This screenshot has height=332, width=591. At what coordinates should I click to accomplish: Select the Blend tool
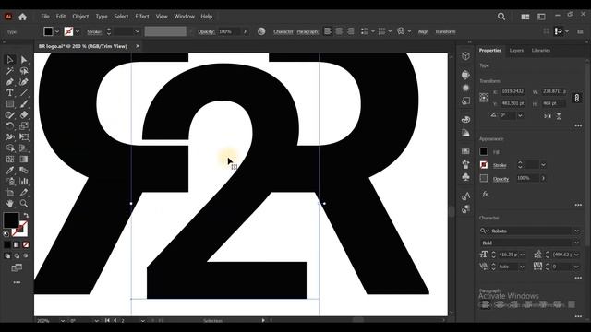tap(24, 170)
